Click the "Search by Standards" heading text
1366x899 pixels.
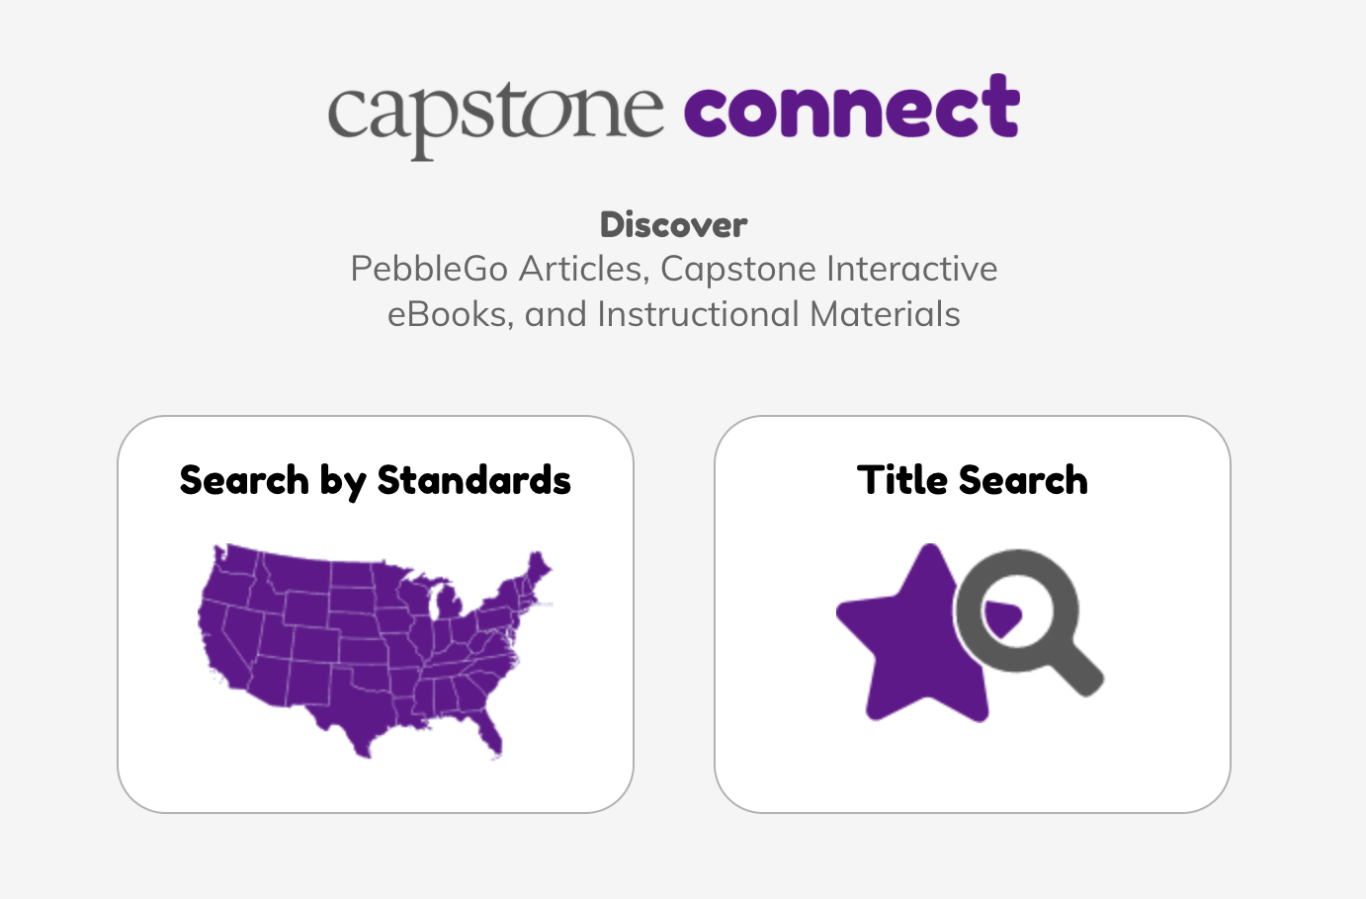376,481
